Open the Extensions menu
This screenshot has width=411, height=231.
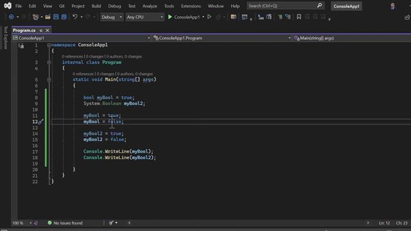point(191,6)
